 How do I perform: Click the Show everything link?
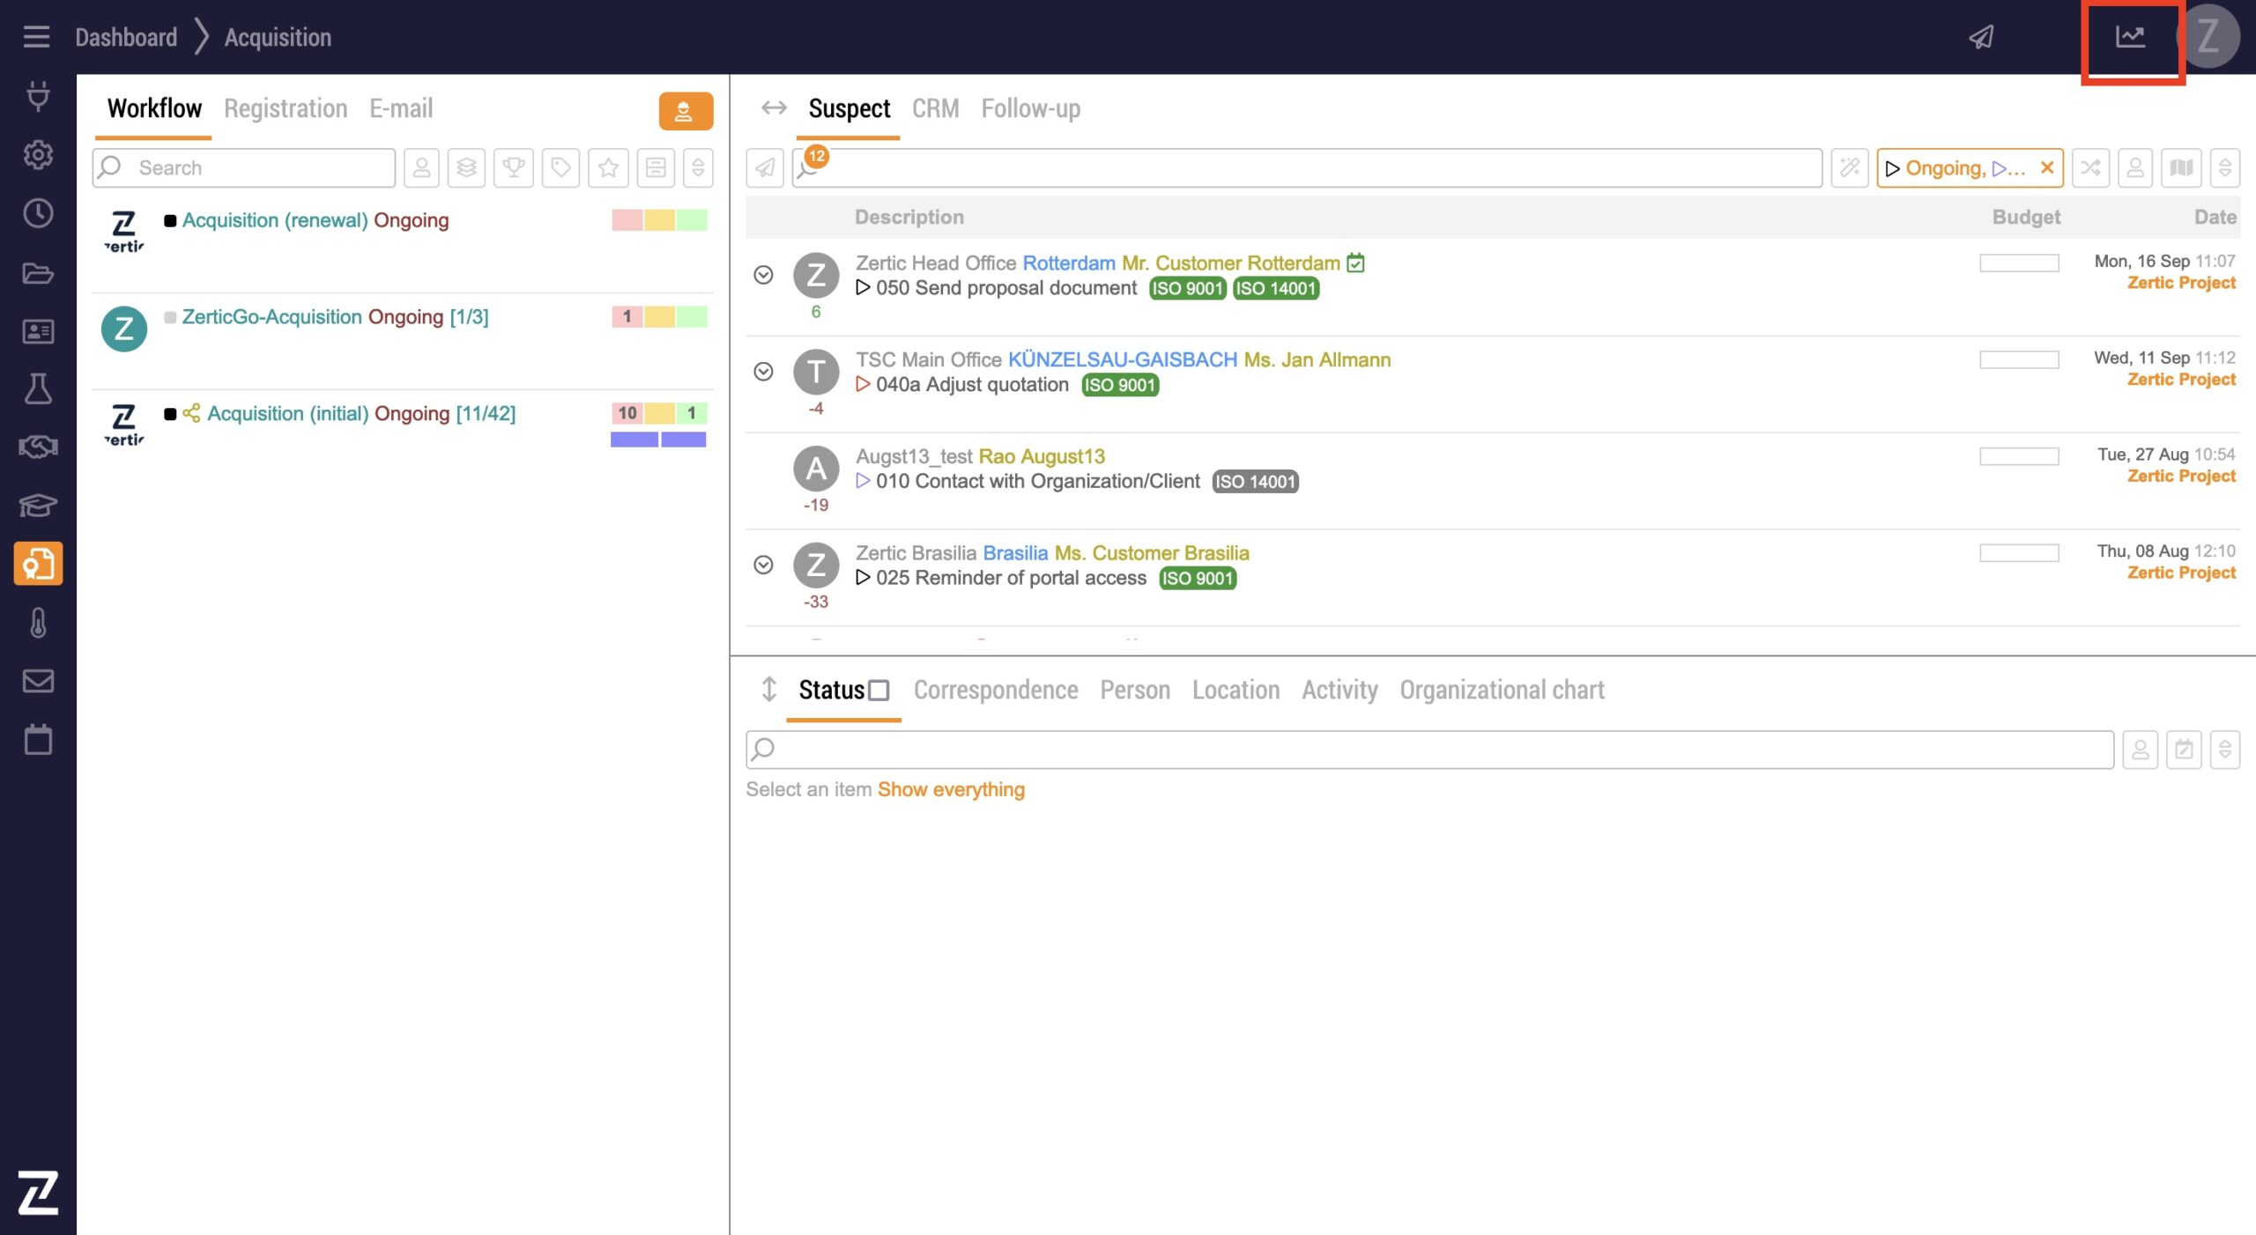[951, 789]
